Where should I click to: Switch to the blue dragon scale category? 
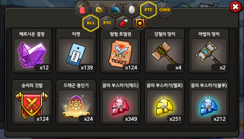coord(115,10)
